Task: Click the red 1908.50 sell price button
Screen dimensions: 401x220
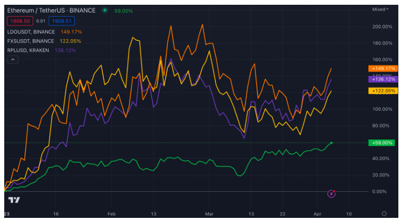Action: pos(20,21)
